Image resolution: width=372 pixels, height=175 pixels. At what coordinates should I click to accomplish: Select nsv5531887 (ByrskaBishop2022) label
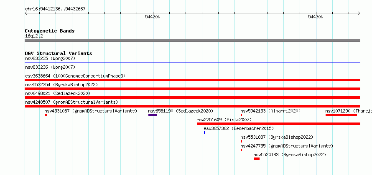pos(277,137)
